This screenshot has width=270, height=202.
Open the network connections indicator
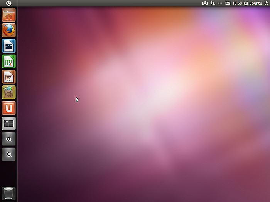[213, 3]
